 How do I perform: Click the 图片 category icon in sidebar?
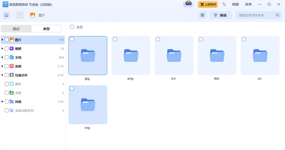point(12,40)
